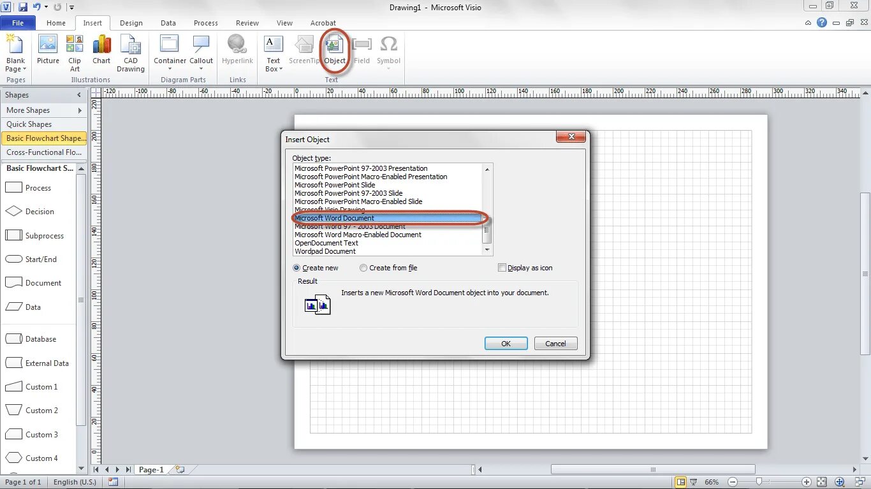Select the Basic Flowchart Shapes stencil title

(44, 138)
